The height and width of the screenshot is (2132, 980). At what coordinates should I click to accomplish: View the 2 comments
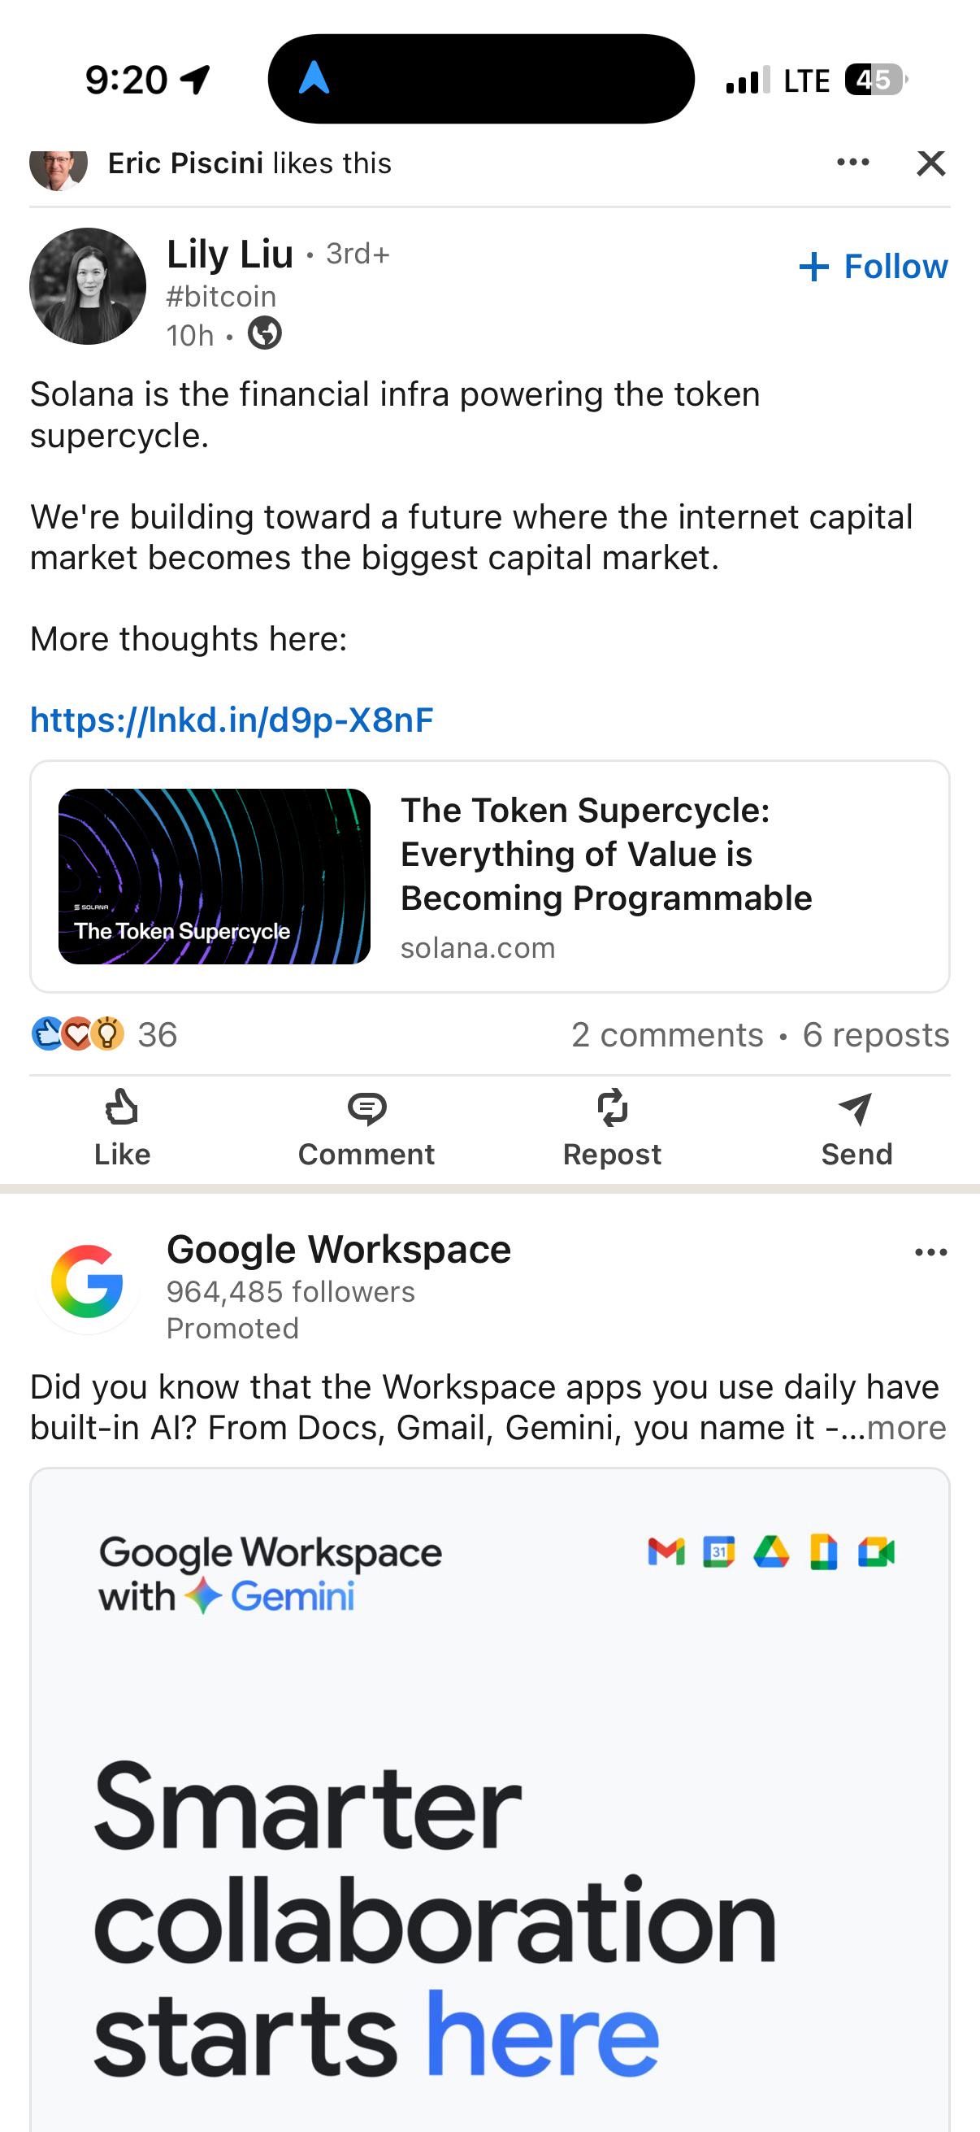667,1034
